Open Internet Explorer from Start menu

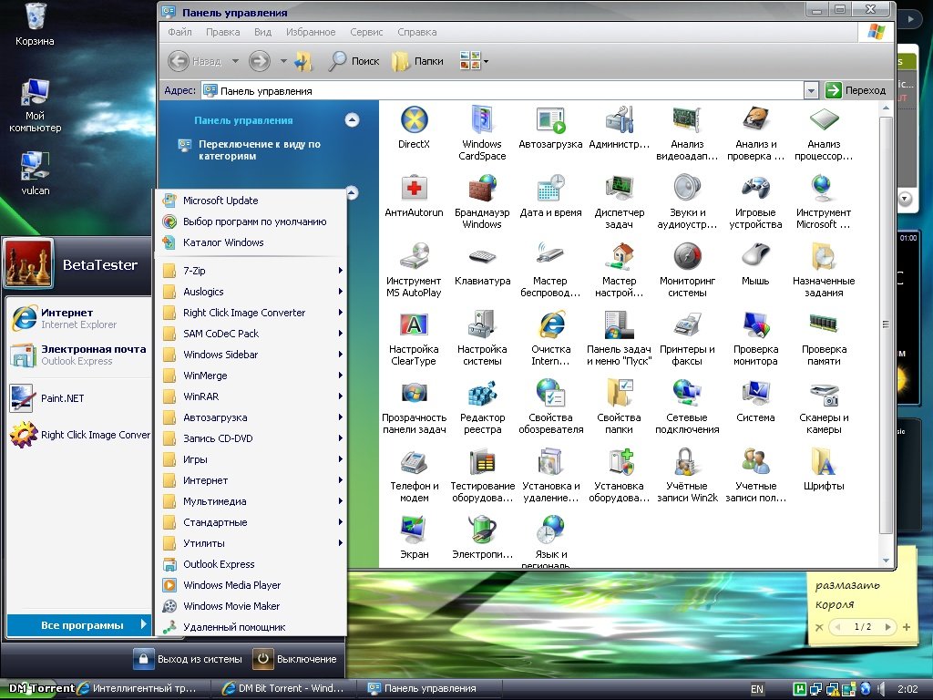click(78, 318)
